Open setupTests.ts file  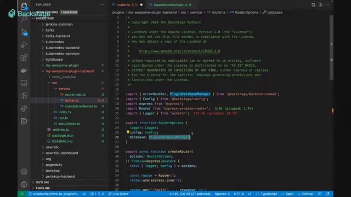pos(69,124)
